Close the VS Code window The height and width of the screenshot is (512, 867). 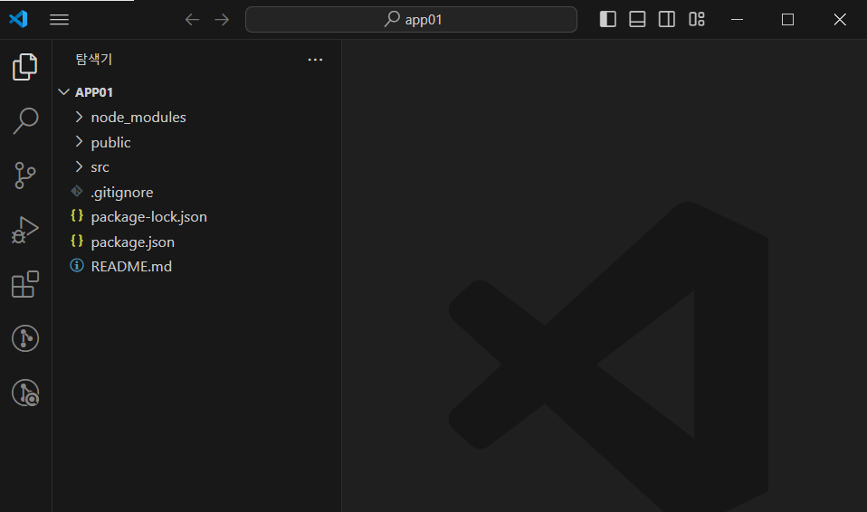(840, 19)
